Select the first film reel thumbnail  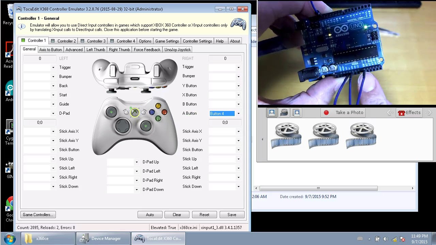click(286, 135)
